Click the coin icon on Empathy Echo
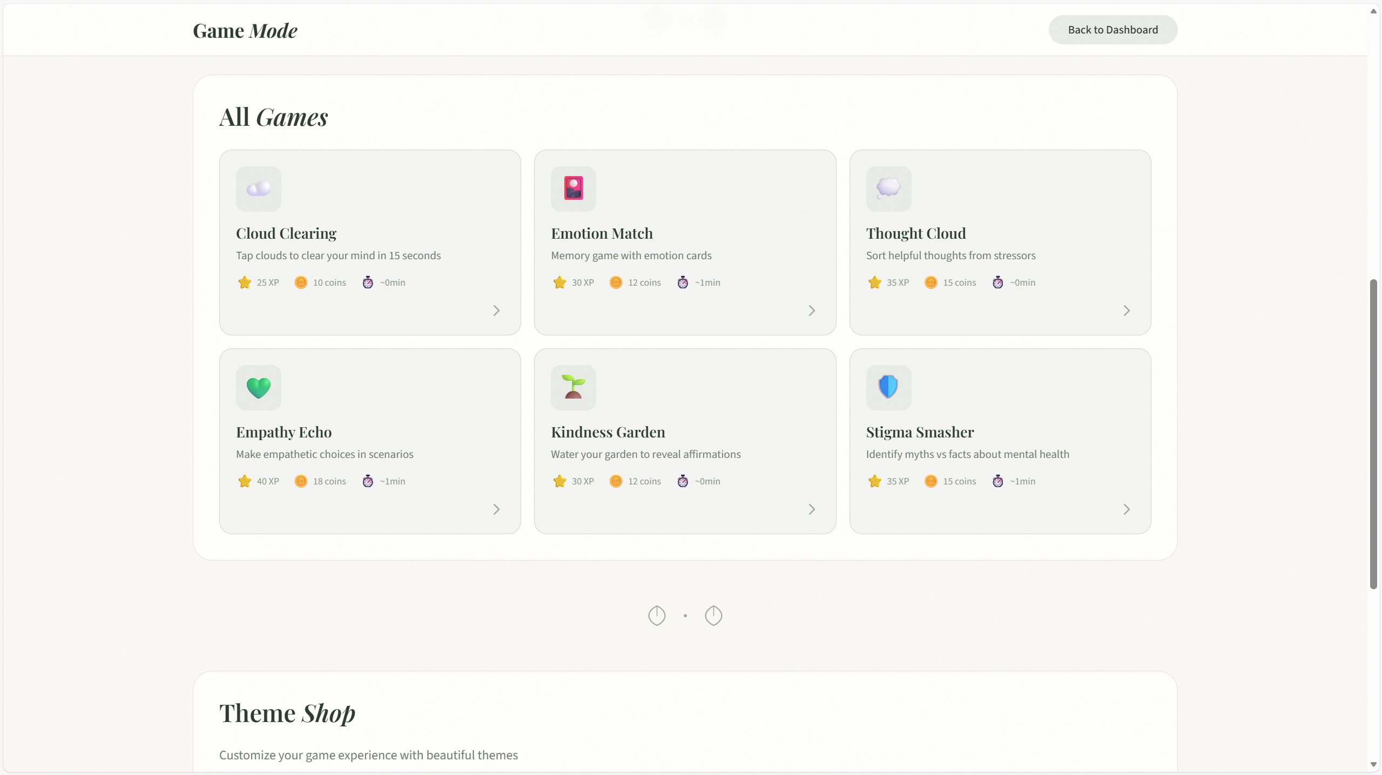 [x=301, y=481]
